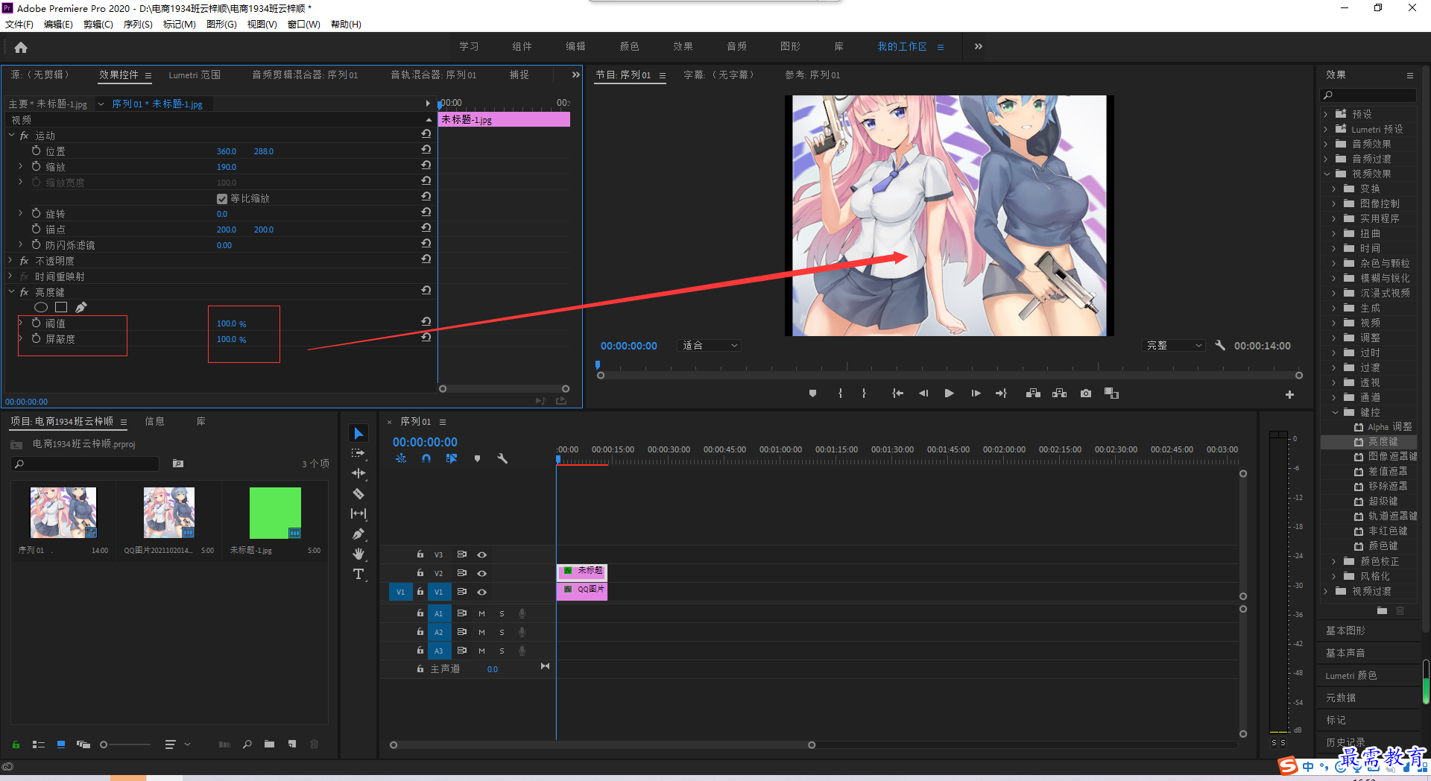Reset the 位置 parameter
This screenshot has width=1431, height=781.
(426, 150)
